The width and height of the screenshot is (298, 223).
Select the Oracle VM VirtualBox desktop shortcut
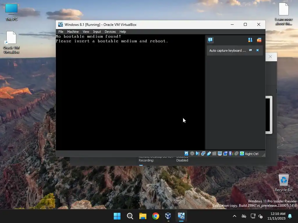pos(11,42)
